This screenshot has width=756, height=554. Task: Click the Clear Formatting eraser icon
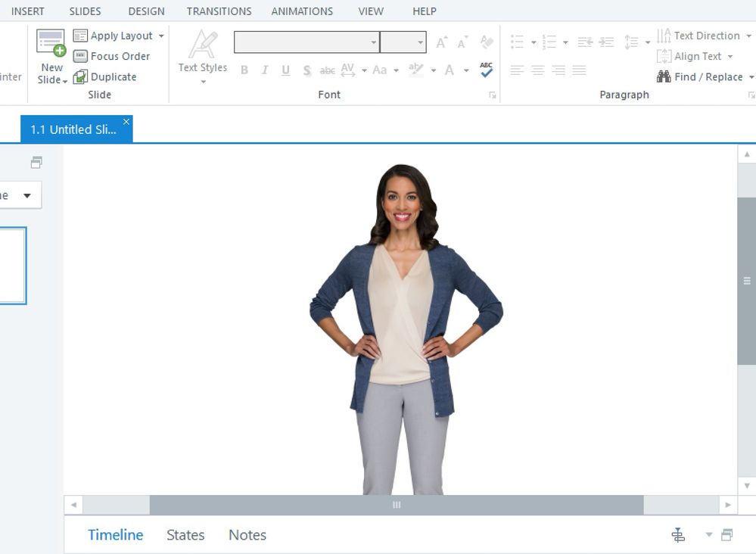[x=486, y=42]
